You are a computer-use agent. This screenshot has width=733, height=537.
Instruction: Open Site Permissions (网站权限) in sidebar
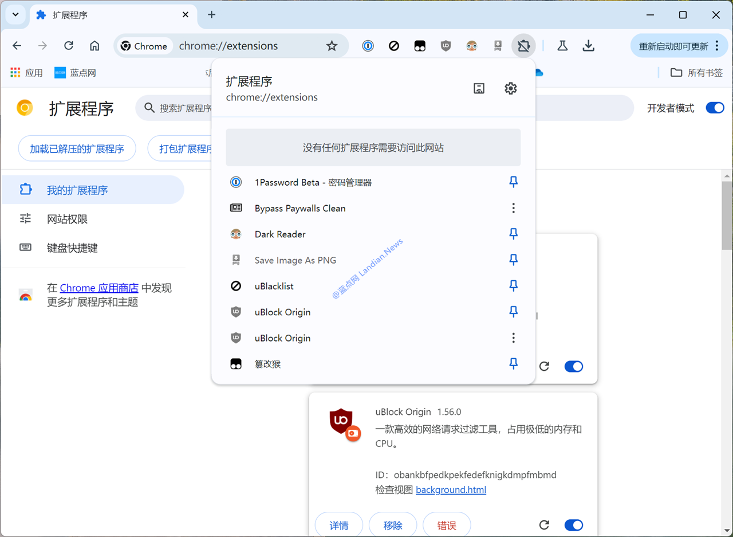pyautogui.click(x=93, y=219)
